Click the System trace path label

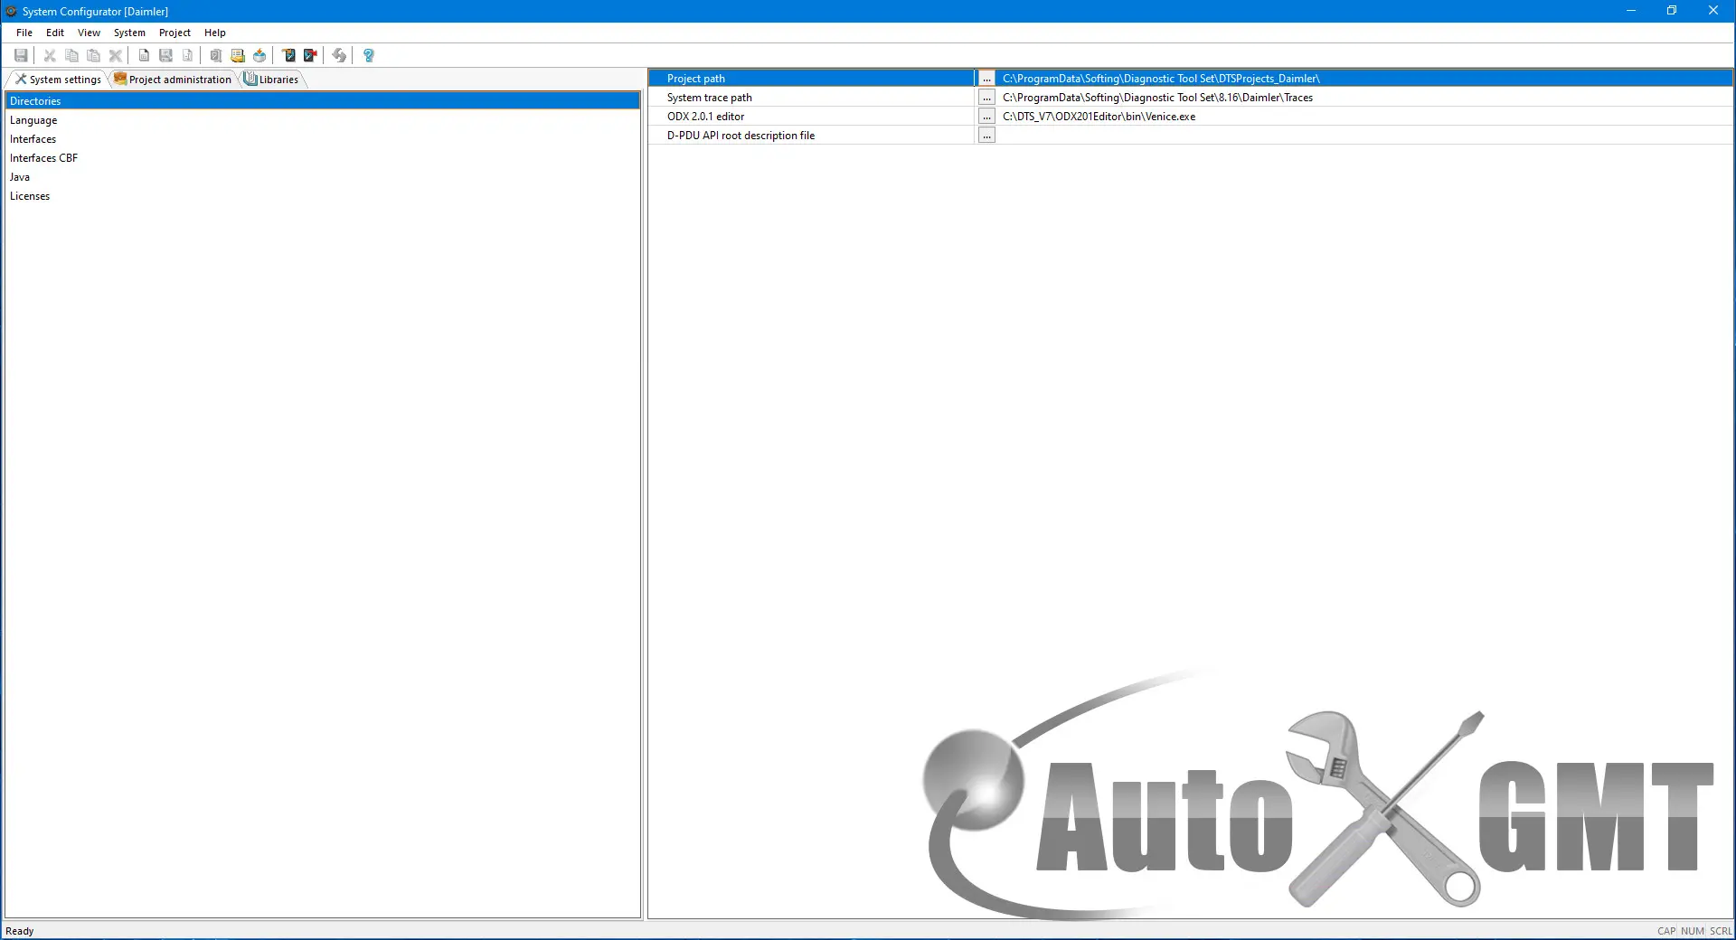(x=709, y=98)
